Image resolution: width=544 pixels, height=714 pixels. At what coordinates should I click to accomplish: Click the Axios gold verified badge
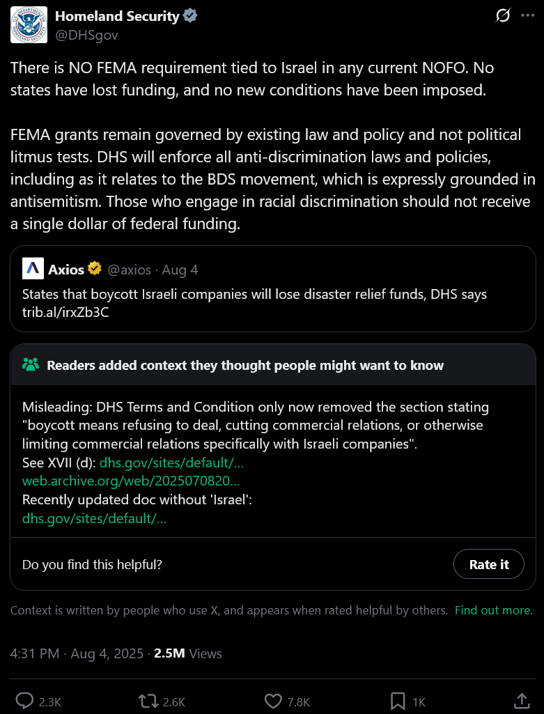pyautogui.click(x=95, y=269)
